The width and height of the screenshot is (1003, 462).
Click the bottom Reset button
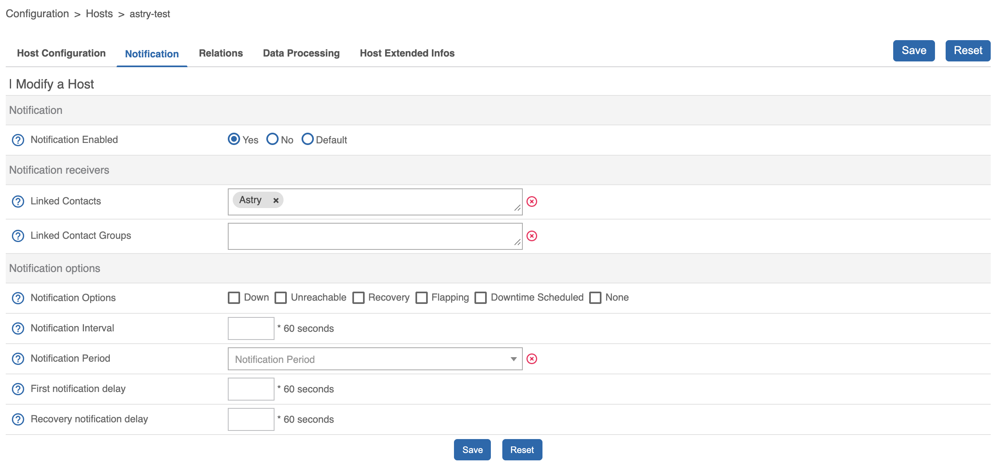pos(522,450)
